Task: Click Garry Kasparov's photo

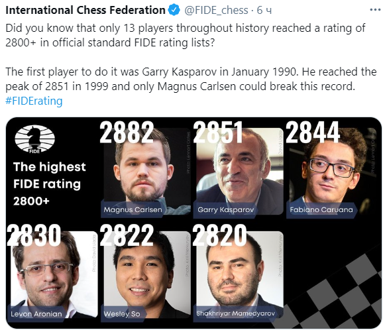Action: pos(240,171)
